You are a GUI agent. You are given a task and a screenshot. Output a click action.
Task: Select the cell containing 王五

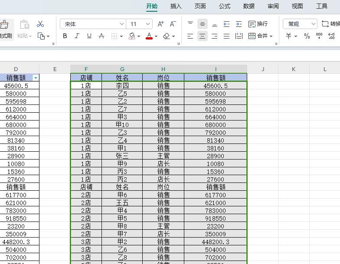122,203
